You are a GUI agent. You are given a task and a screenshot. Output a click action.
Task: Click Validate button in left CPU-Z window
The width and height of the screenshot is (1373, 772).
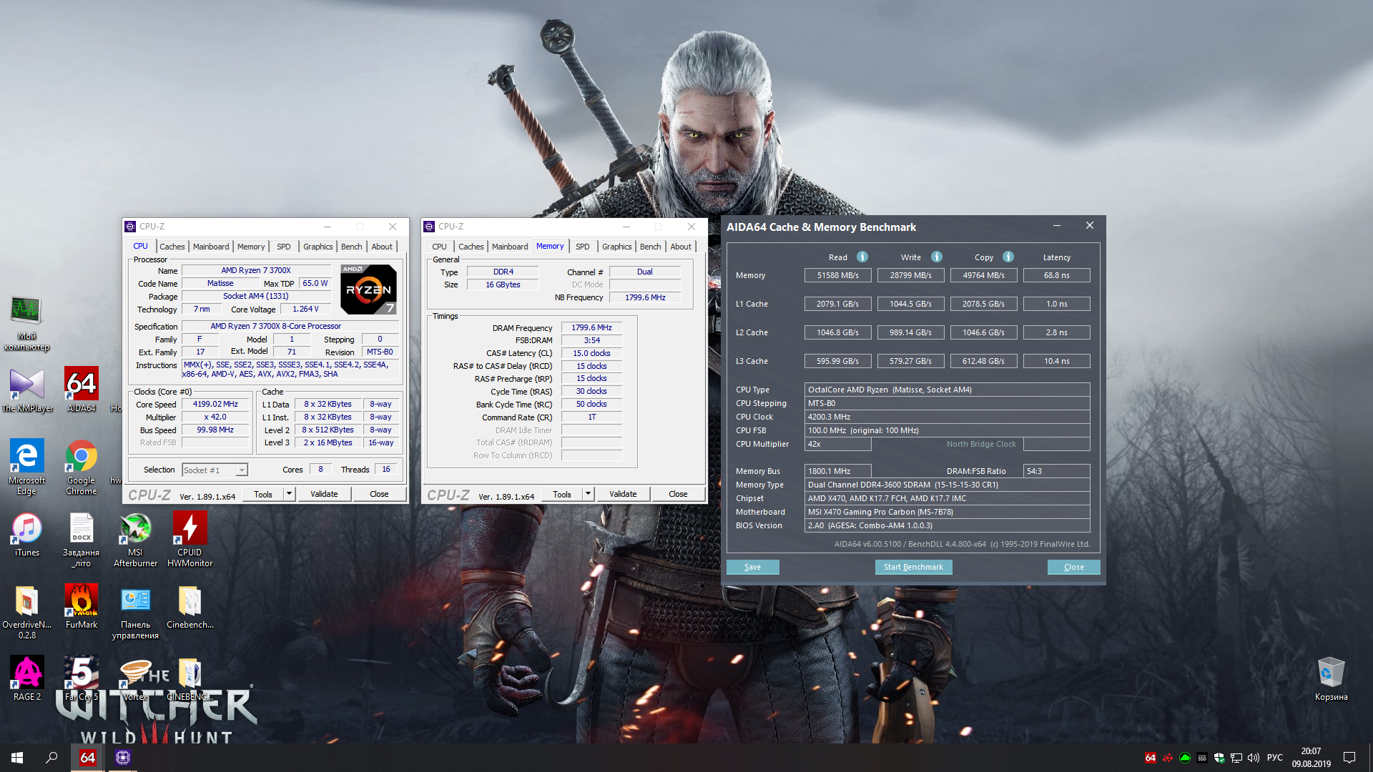(324, 494)
